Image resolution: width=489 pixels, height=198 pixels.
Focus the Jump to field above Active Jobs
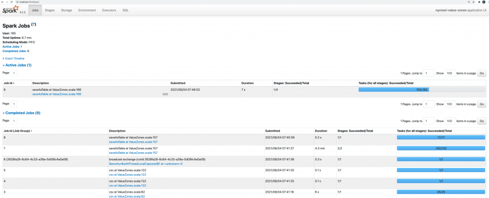pos(429,73)
